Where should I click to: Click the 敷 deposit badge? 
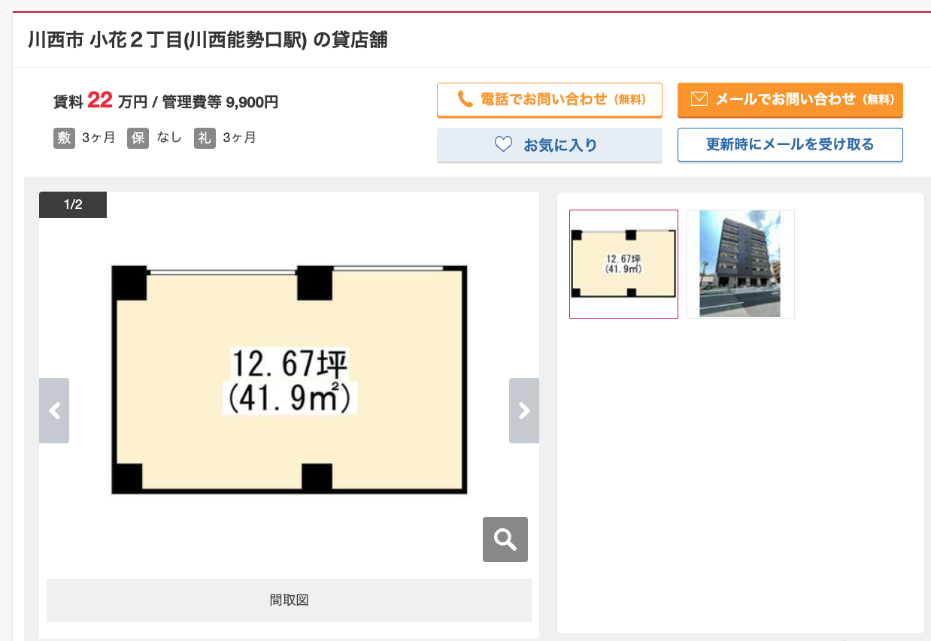[x=64, y=138]
